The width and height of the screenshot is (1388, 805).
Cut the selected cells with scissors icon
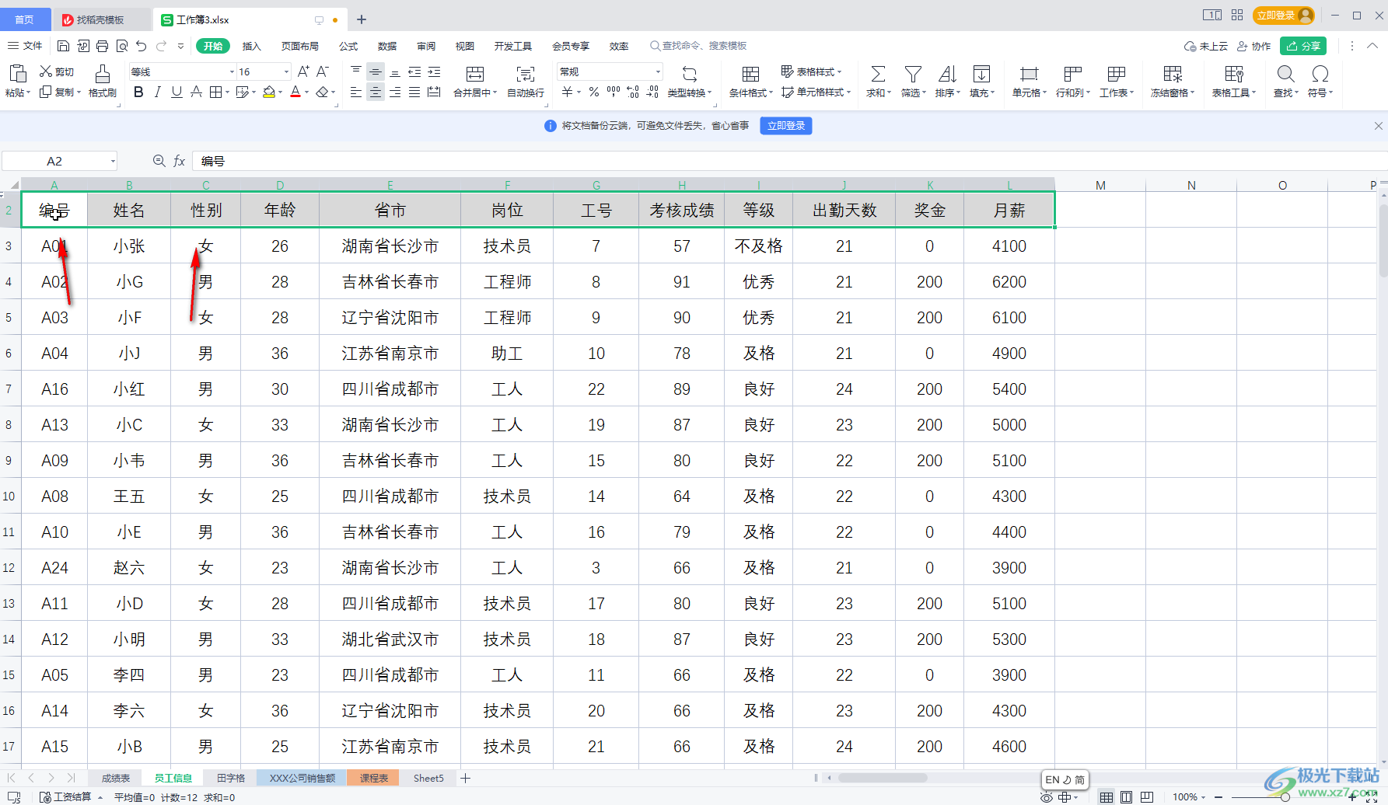click(x=46, y=71)
